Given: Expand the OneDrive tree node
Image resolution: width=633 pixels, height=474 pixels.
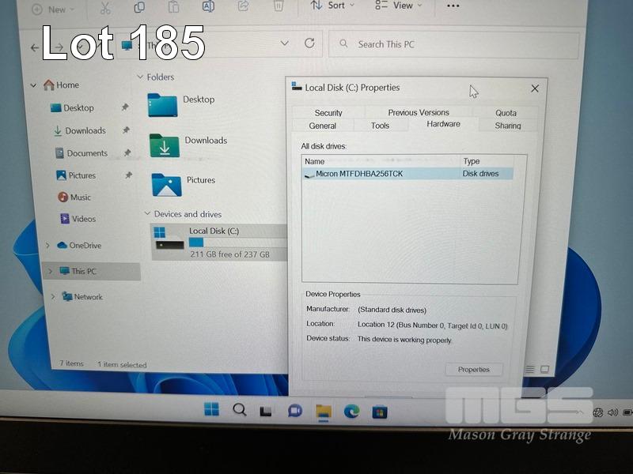Looking at the screenshot, I should (47, 246).
